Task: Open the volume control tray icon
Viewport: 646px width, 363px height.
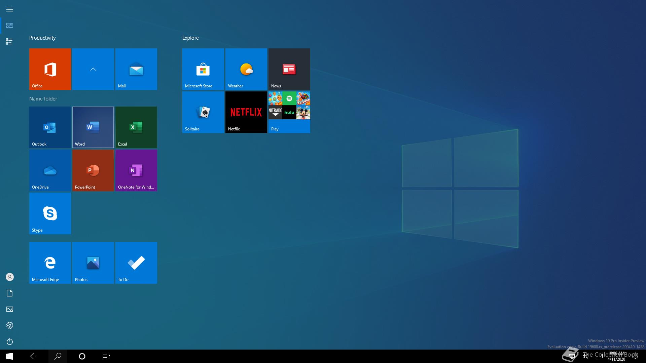Action: [x=585, y=356]
